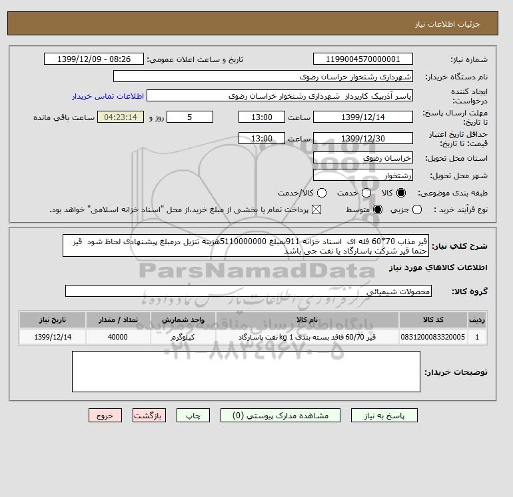Open اطلاعات تماس خریدار link
The width and height of the screenshot is (513, 497).
(108, 96)
